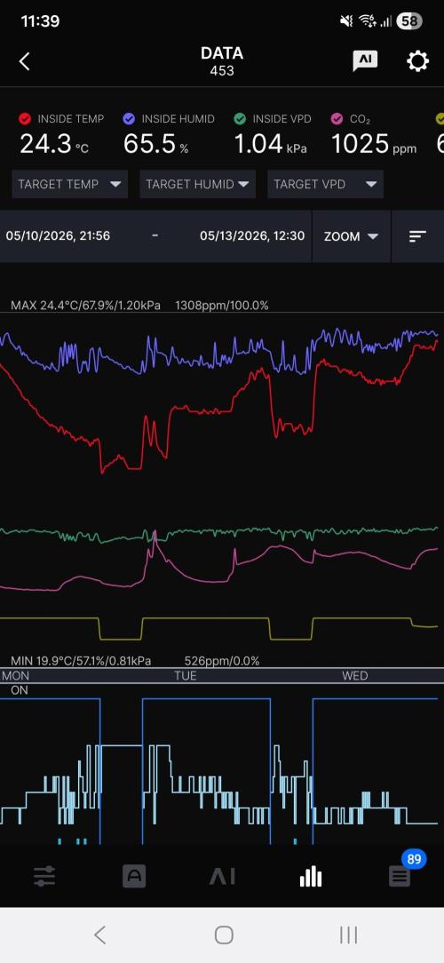Toggle the INSIDE TEMP series checkbox
The width and height of the screenshot is (444, 963).
(x=25, y=118)
